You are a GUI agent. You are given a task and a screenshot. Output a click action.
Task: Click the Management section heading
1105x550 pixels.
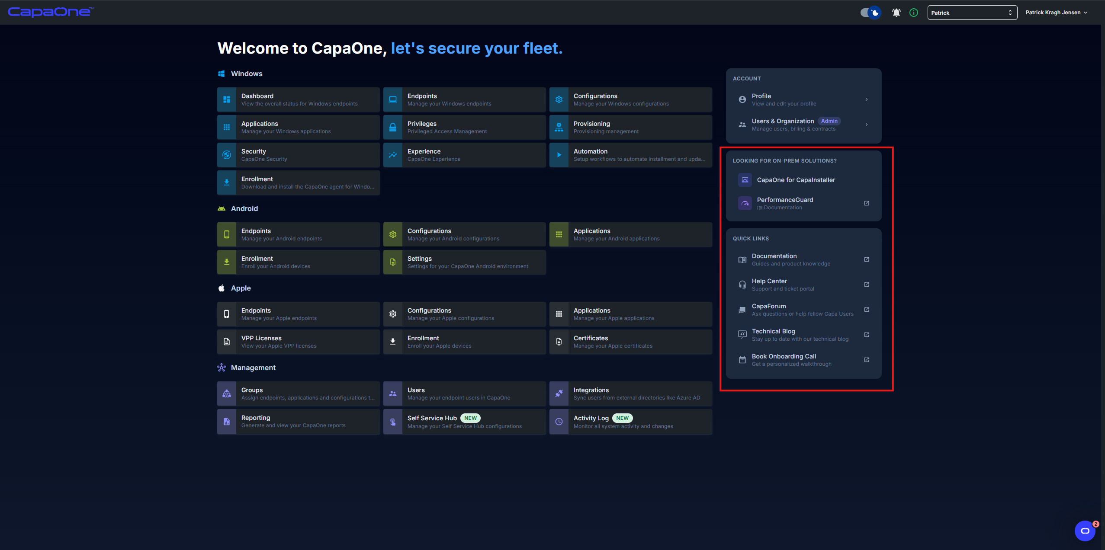click(253, 368)
